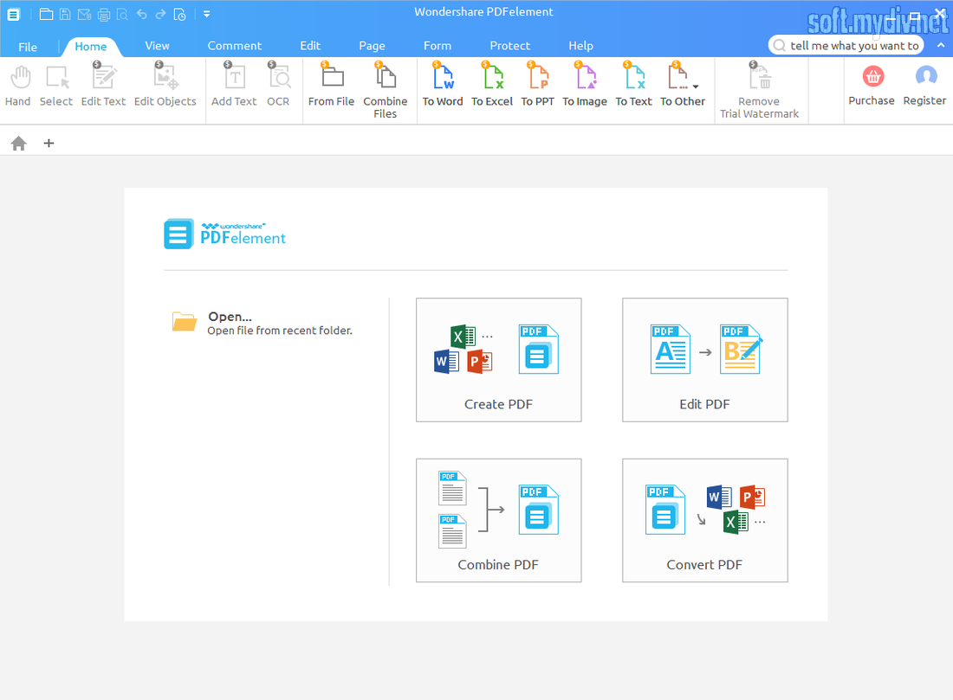Switch to the Protect tab
The height and width of the screenshot is (700, 953).
click(x=510, y=46)
